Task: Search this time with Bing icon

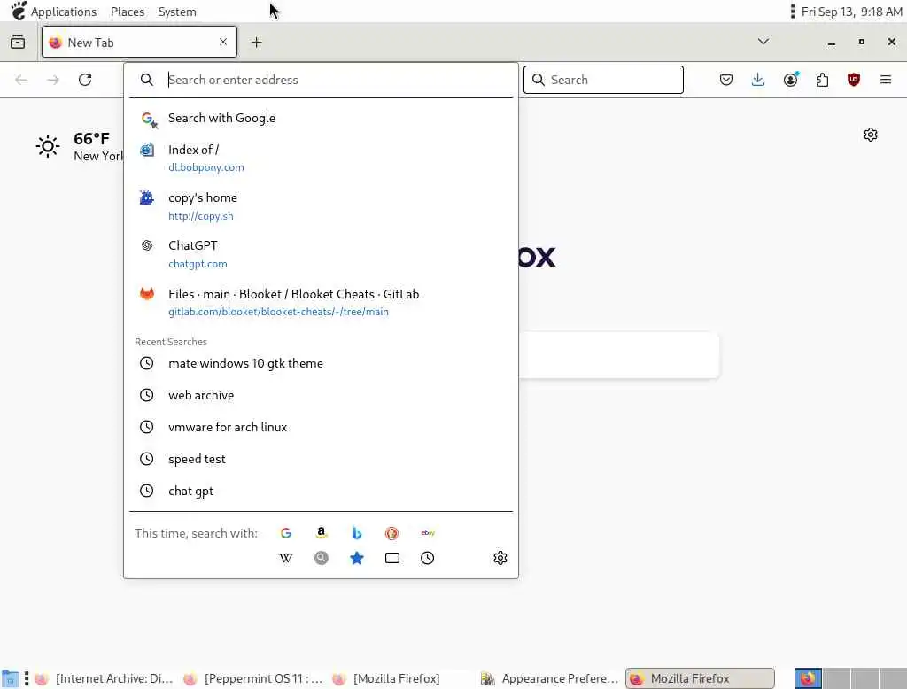Action: [357, 533]
